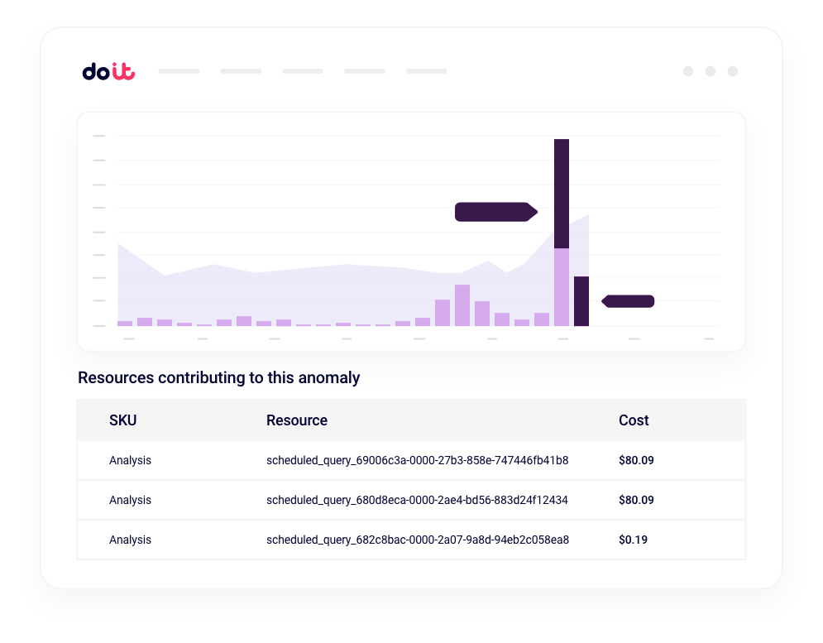Open scheduled_query_680d8eca resource row
The height and width of the screenshot is (643, 823).
pyautogui.click(x=412, y=500)
